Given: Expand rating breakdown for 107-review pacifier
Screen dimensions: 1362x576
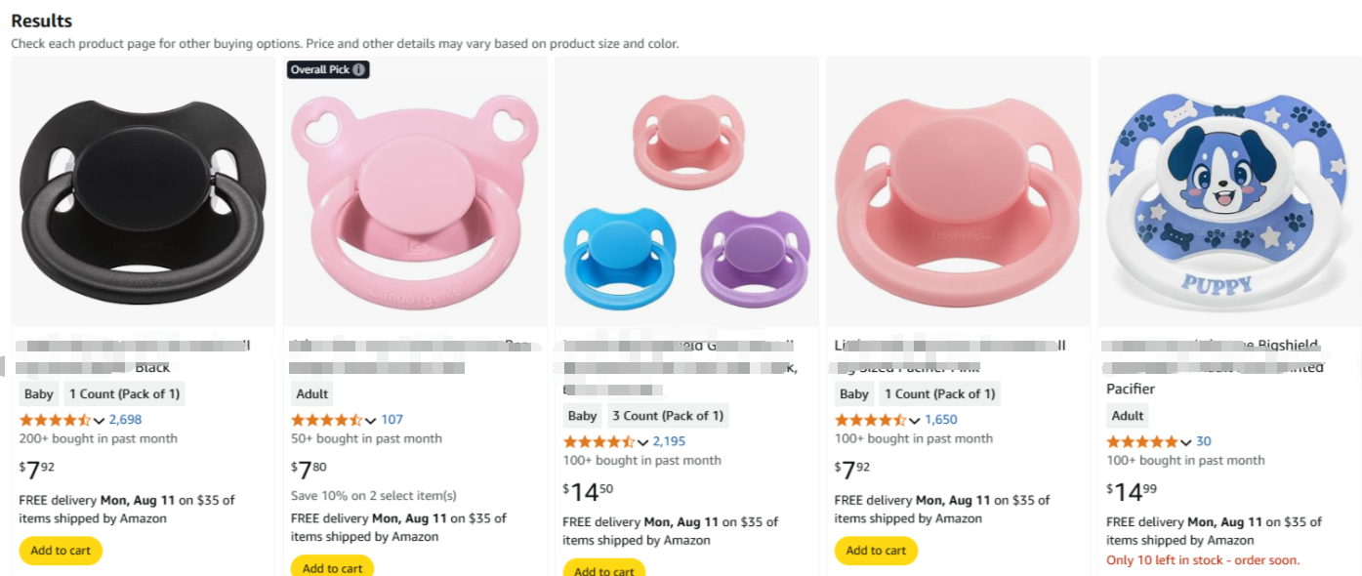Looking at the screenshot, I should (x=370, y=421).
